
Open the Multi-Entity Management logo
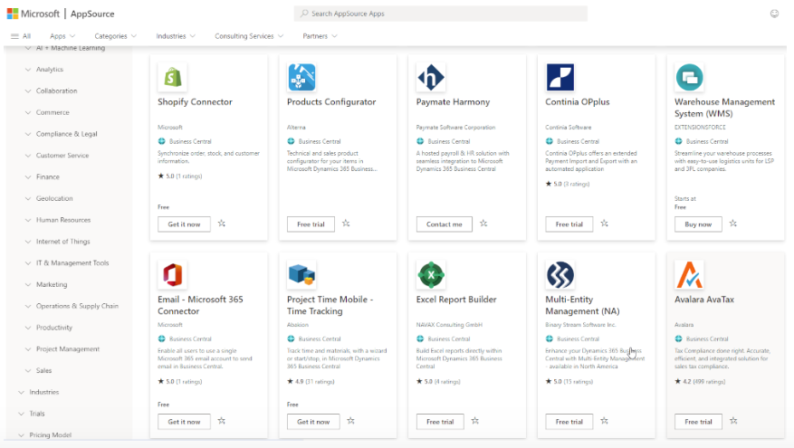[x=560, y=274]
